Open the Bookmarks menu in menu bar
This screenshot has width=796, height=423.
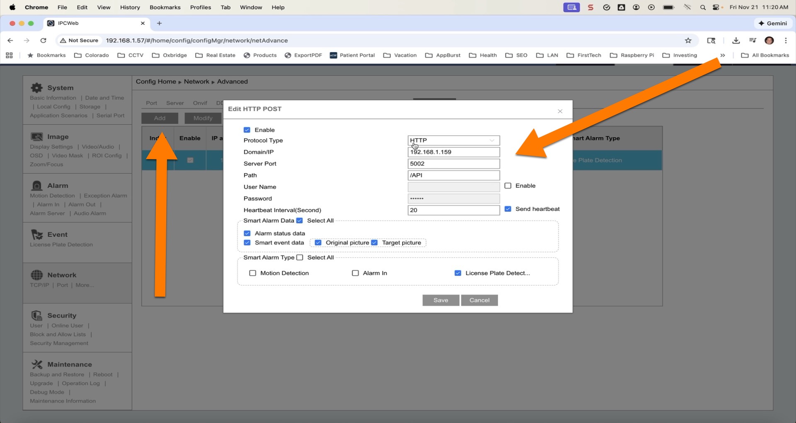[x=165, y=7]
